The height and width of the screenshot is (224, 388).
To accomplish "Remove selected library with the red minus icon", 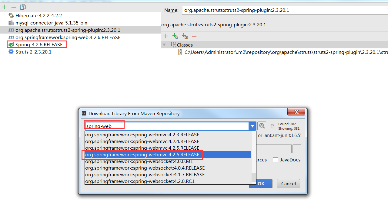I will tap(14, 7).
